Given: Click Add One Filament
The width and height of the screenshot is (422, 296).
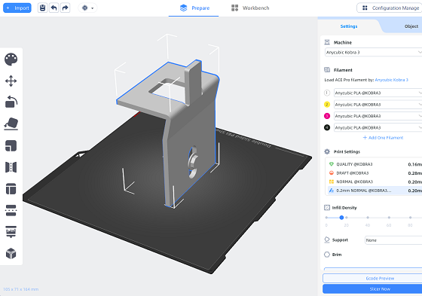Looking at the screenshot, I should pyautogui.click(x=383, y=138).
